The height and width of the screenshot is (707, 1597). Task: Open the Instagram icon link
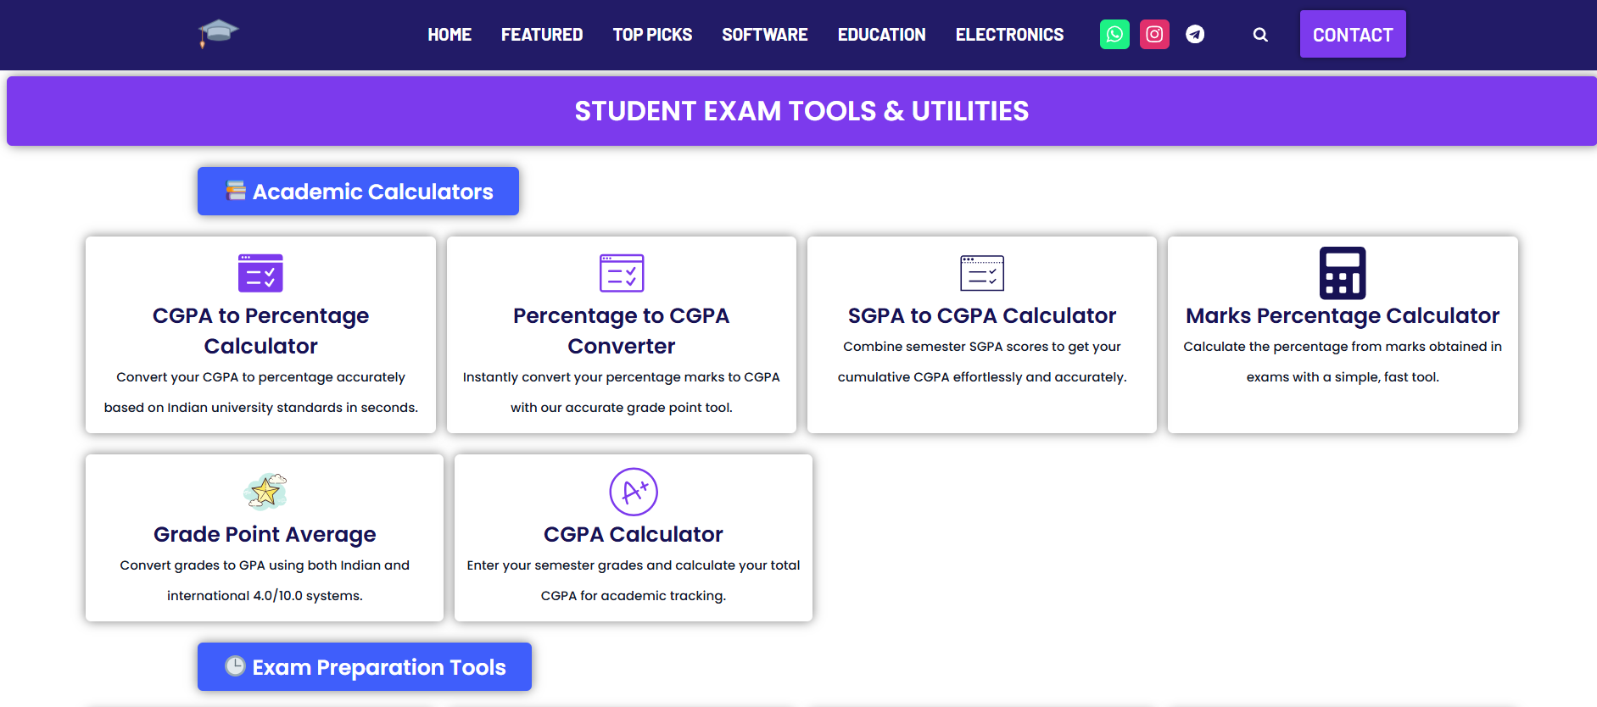point(1154,35)
